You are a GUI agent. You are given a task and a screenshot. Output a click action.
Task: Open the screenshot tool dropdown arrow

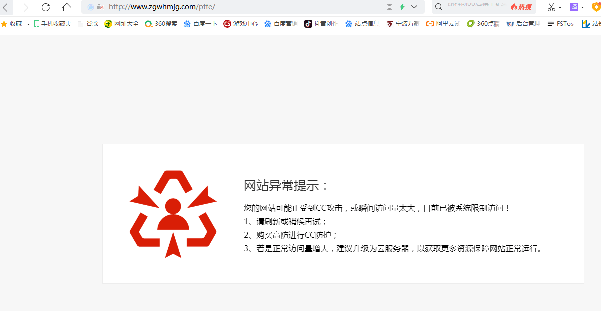[x=560, y=8]
